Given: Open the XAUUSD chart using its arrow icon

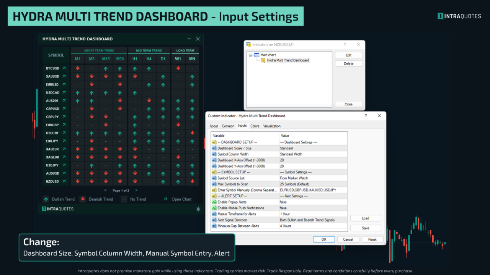Looking at the screenshot, I should 64,76.
